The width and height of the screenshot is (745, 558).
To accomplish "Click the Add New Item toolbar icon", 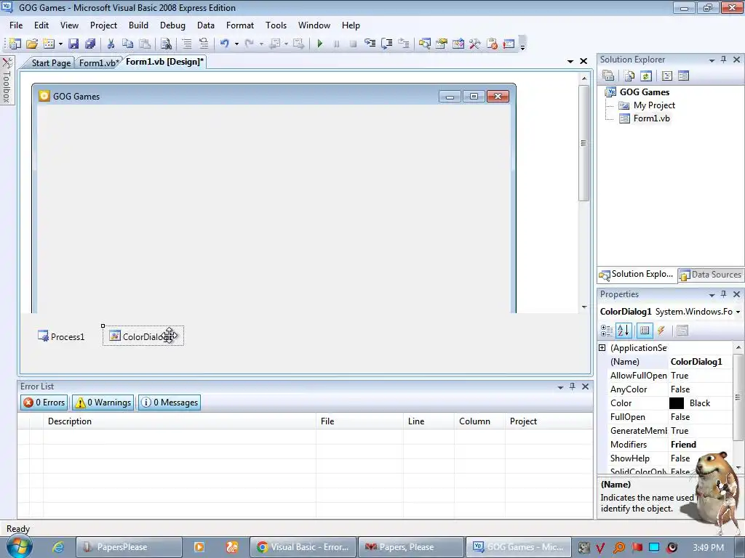I will tap(49, 44).
